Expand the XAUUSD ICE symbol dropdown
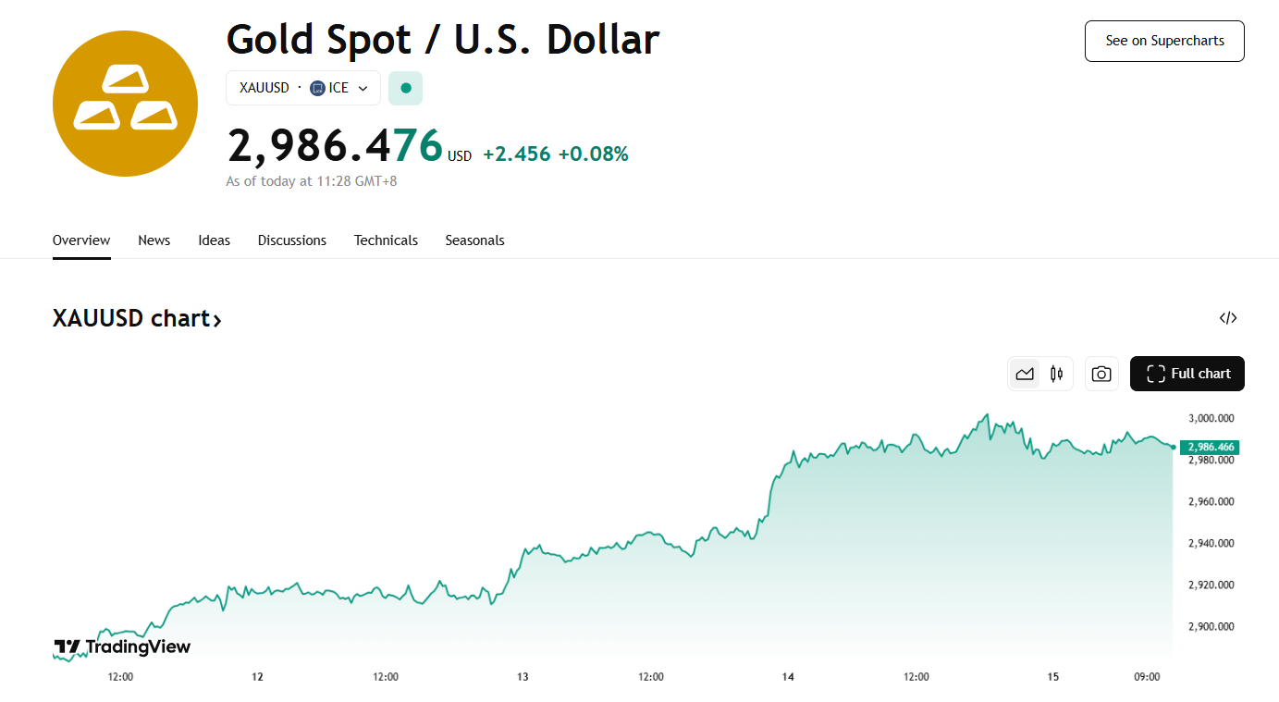 tap(363, 88)
